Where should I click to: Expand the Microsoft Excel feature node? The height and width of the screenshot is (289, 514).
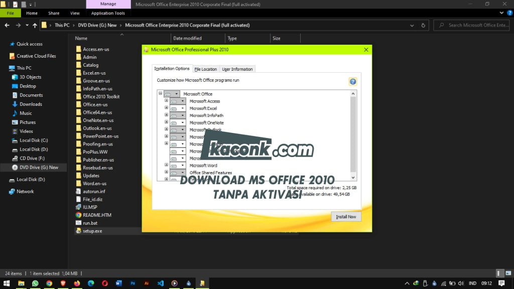[x=166, y=108]
